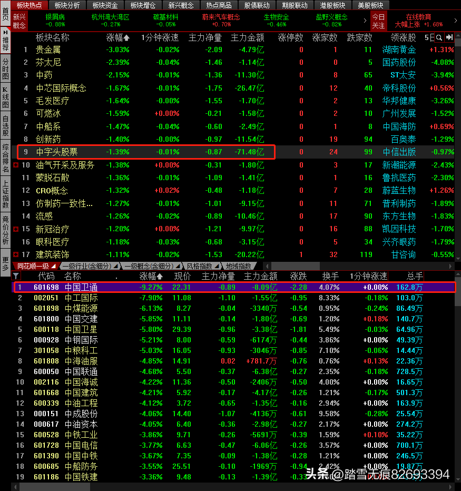This screenshot has width=461, height=491.
Task: Go to 首页 in left sidebar
Action: [5, 14]
